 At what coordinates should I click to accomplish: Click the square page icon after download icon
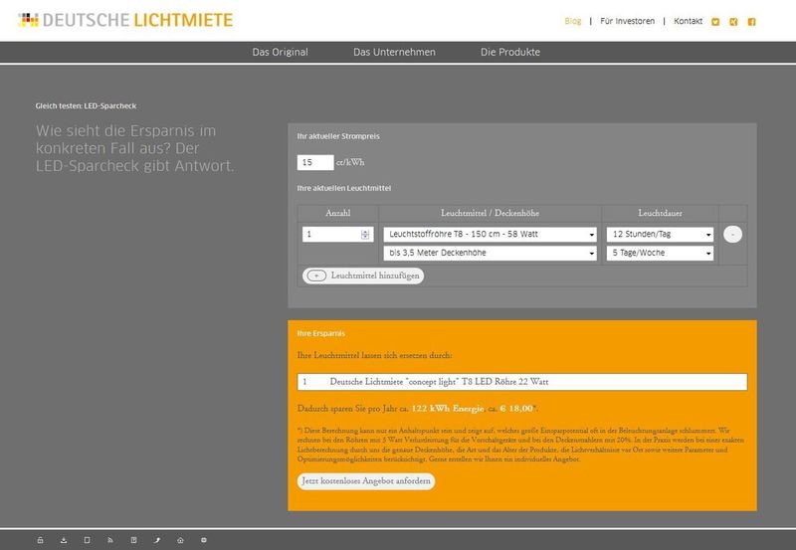(87, 540)
